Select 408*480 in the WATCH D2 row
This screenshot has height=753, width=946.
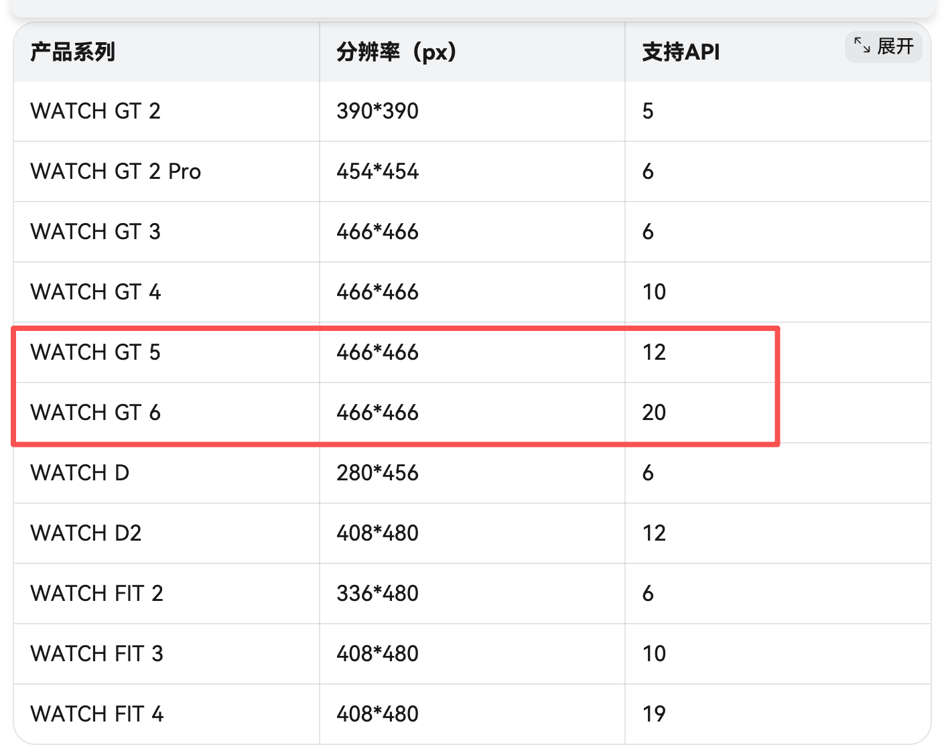point(378,533)
